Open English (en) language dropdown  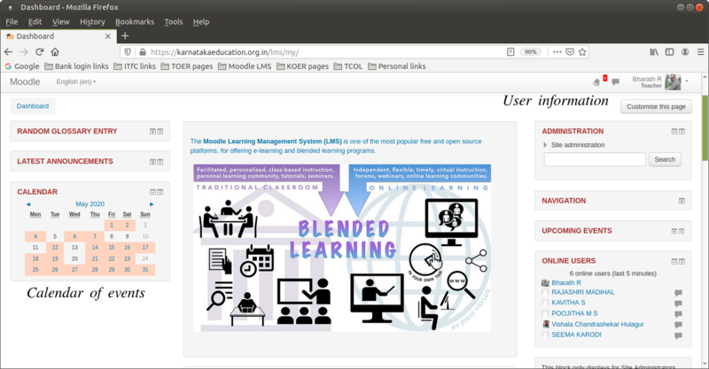pos(76,81)
